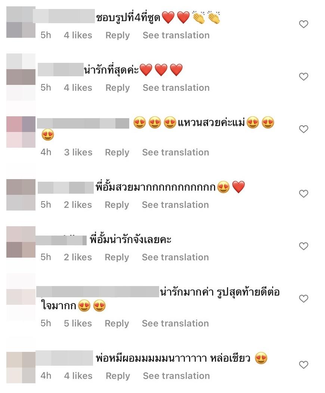Image resolution: width=325 pixels, height=393 pixels.
Task: Heart the พ่อหมีผอม หล่อเชียว comment
Action: (x=303, y=365)
